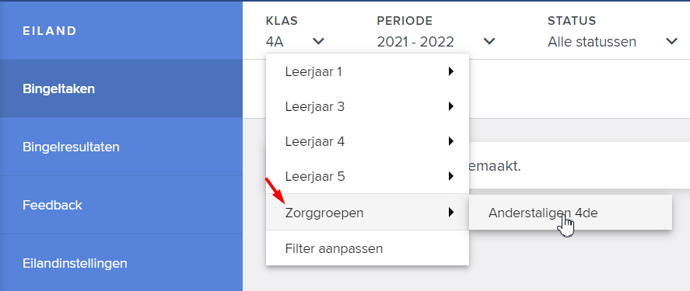Go to Bingeltaken in sidebar
Screen dimensions: 690x291
121,88
